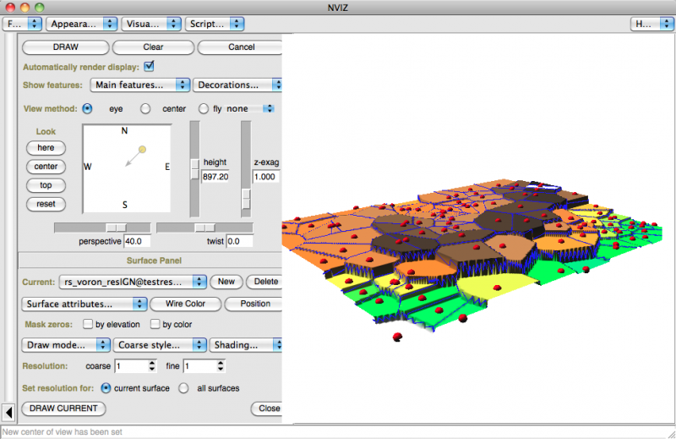Enable mask zeros by elevation
676x439 pixels.
pos(88,324)
